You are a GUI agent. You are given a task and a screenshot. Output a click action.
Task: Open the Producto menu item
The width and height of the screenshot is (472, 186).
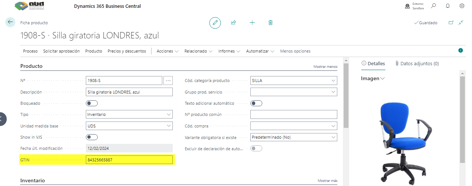[94, 51]
